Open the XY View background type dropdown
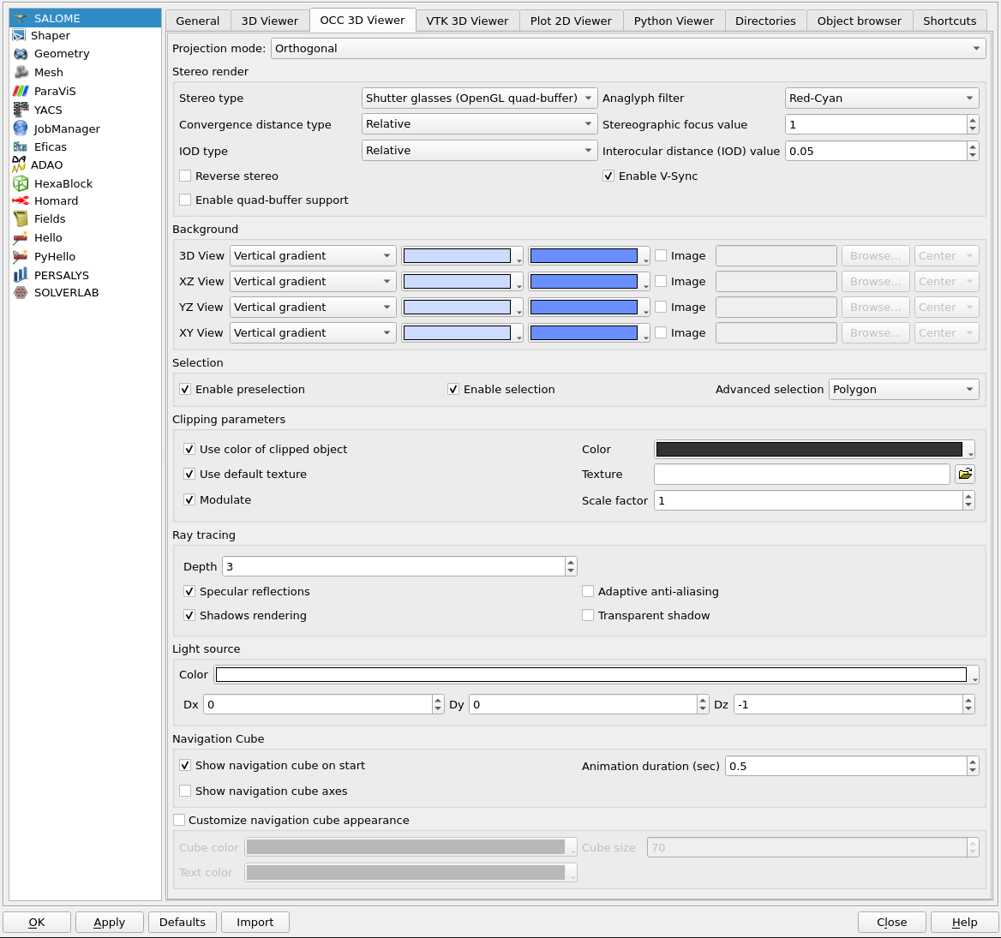The height and width of the screenshot is (938, 1001). click(x=313, y=333)
